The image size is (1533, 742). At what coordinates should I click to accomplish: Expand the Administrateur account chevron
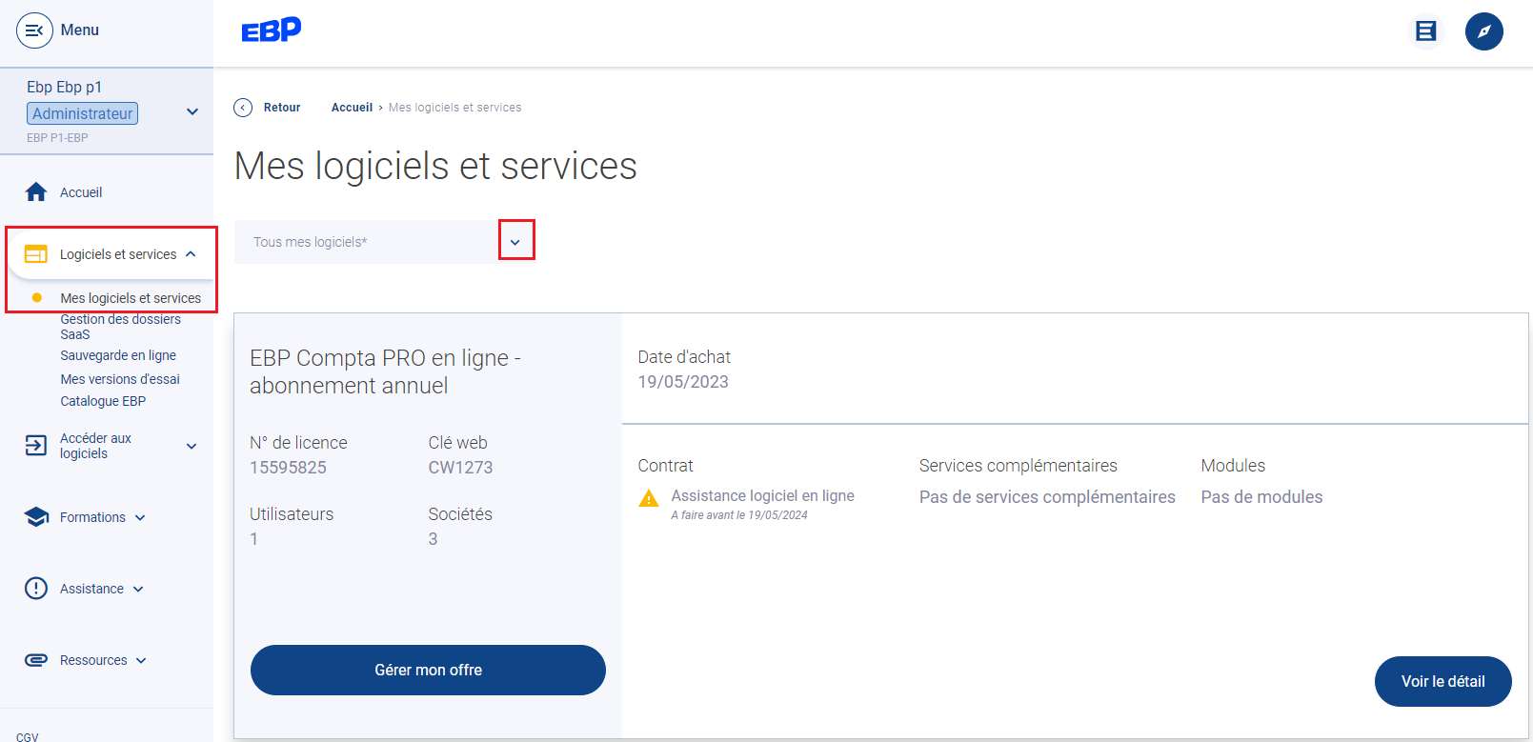[x=192, y=111]
